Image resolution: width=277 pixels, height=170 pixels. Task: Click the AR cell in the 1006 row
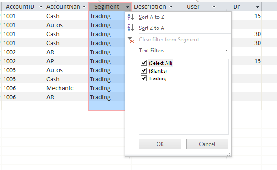(66, 97)
